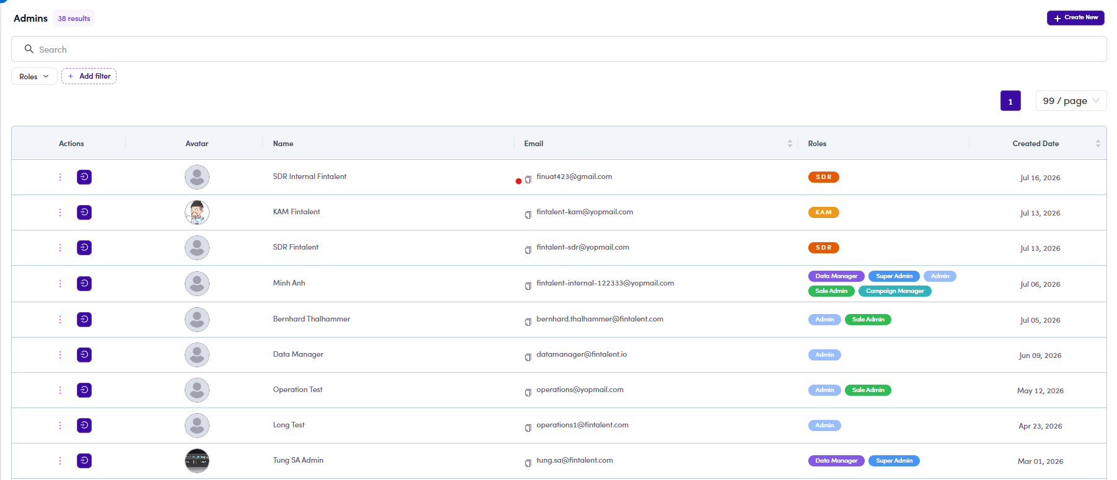Click login-as icon for SDR Internal Fintalent
Image resolution: width=1117 pixels, height=480 pixels.
coord(84,177)
